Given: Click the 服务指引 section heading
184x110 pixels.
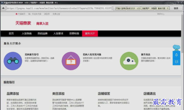Looking at the screenshot, I should 9,82.
